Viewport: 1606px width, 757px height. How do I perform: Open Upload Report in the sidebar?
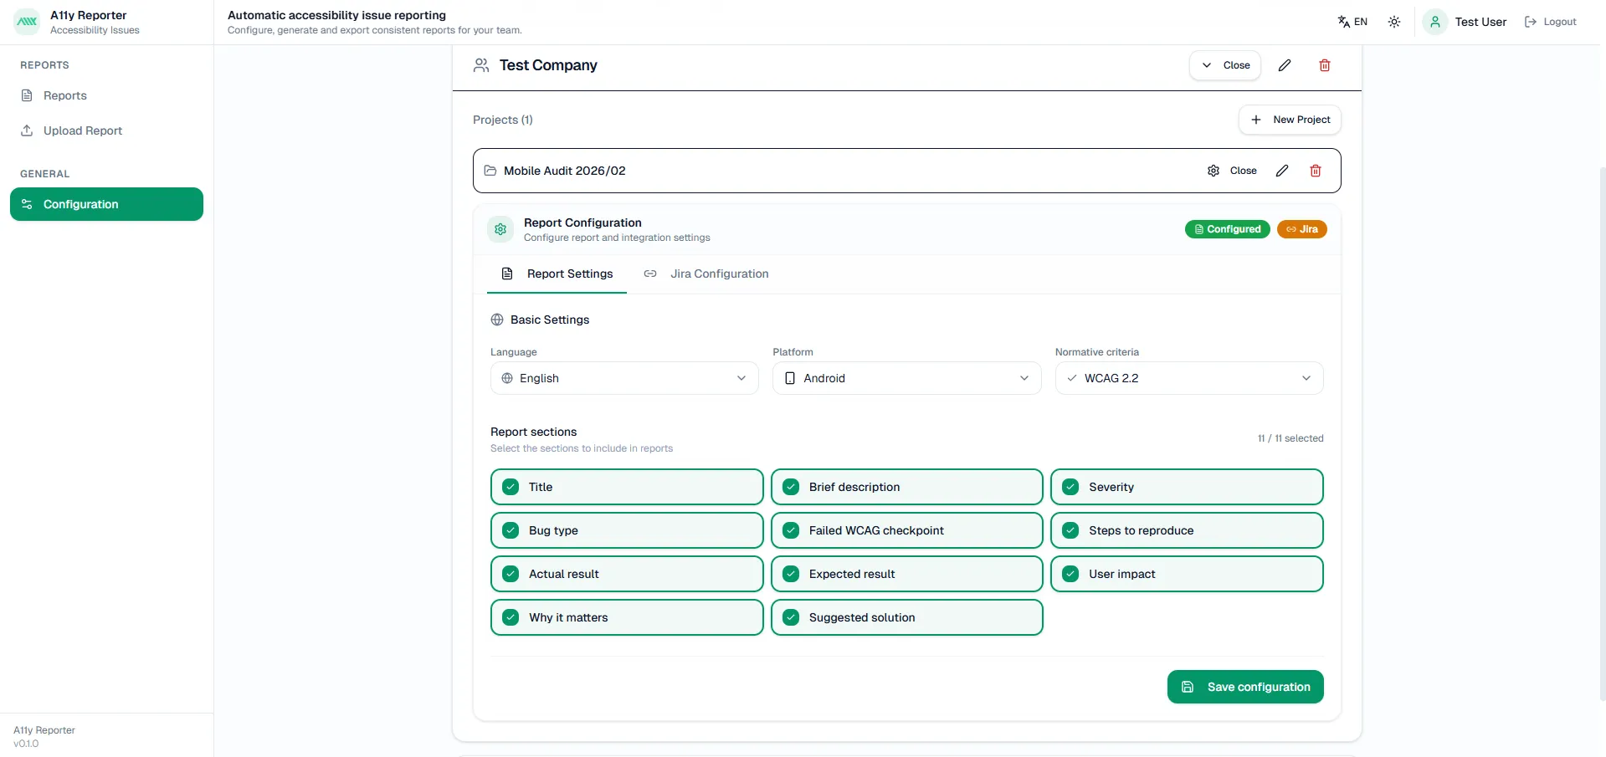click(82, 130)
